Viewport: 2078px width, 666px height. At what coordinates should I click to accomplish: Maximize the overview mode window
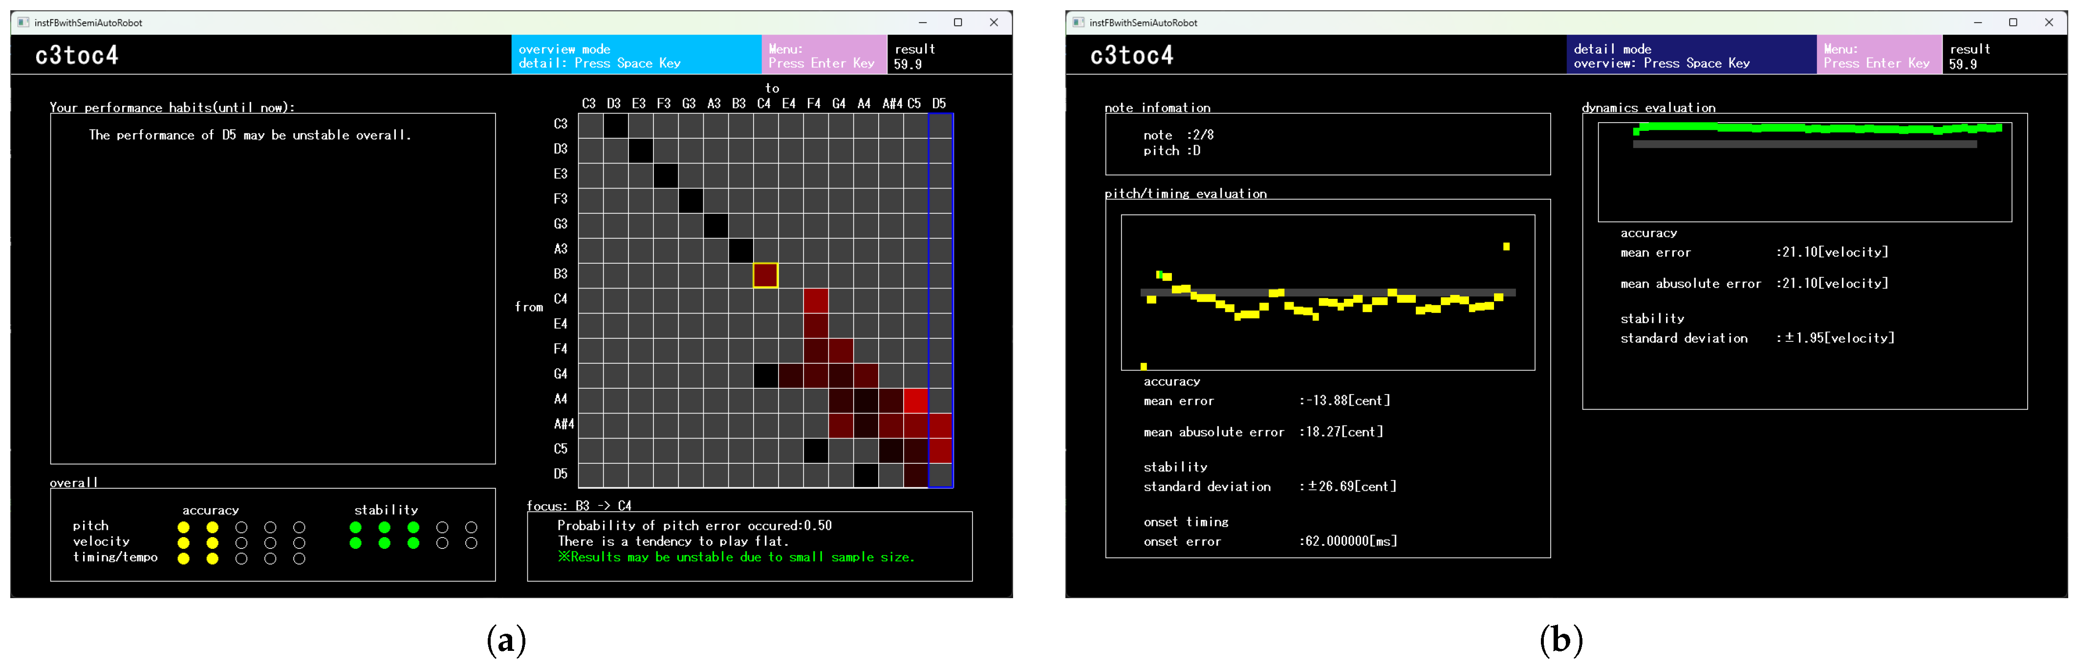pos(957,22)
